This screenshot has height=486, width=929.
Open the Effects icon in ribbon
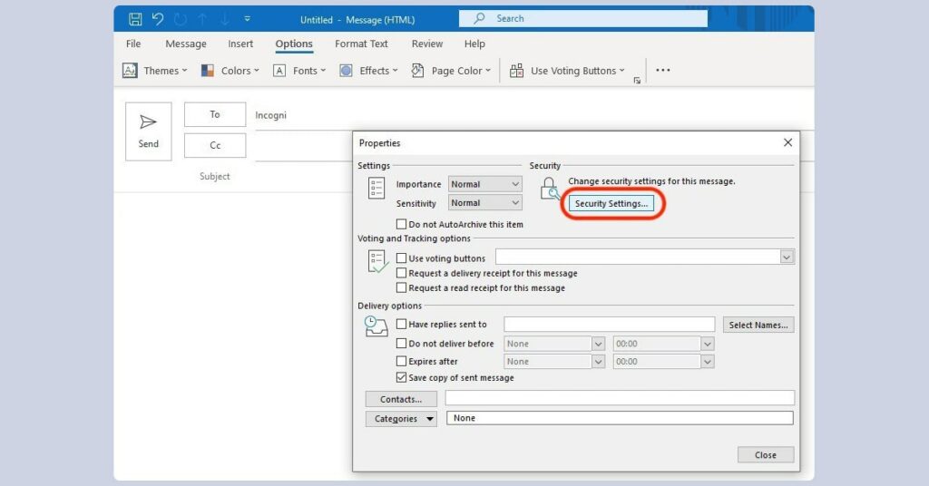click(346, 71)
